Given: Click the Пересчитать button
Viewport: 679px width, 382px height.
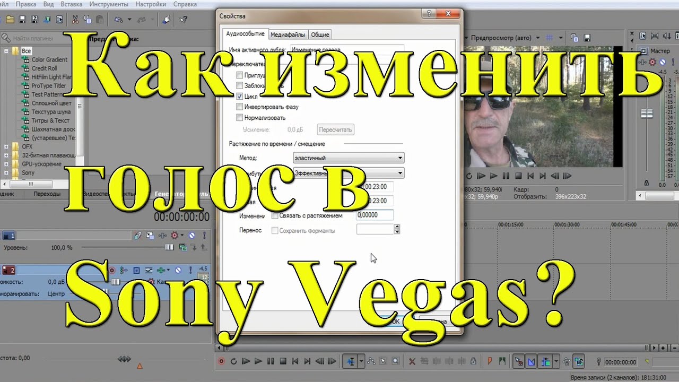Looking at the screenshot, I should tap(335, 129).
